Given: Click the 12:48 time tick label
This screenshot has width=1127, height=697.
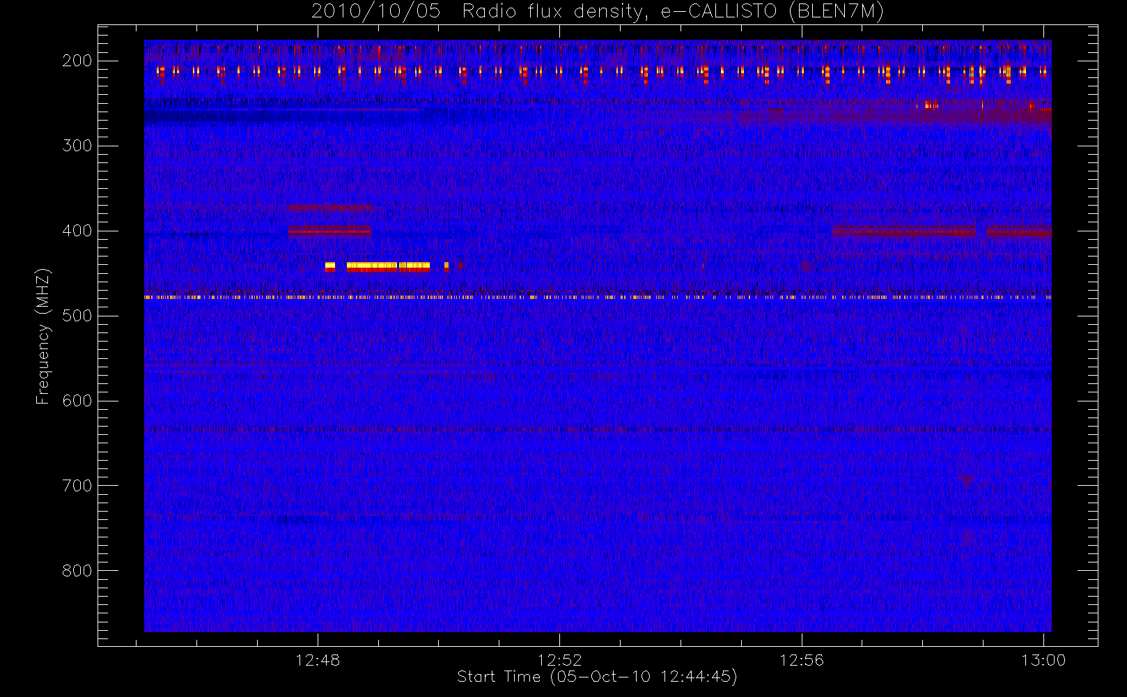Looking at the screenshot, I should coord(318,660).
